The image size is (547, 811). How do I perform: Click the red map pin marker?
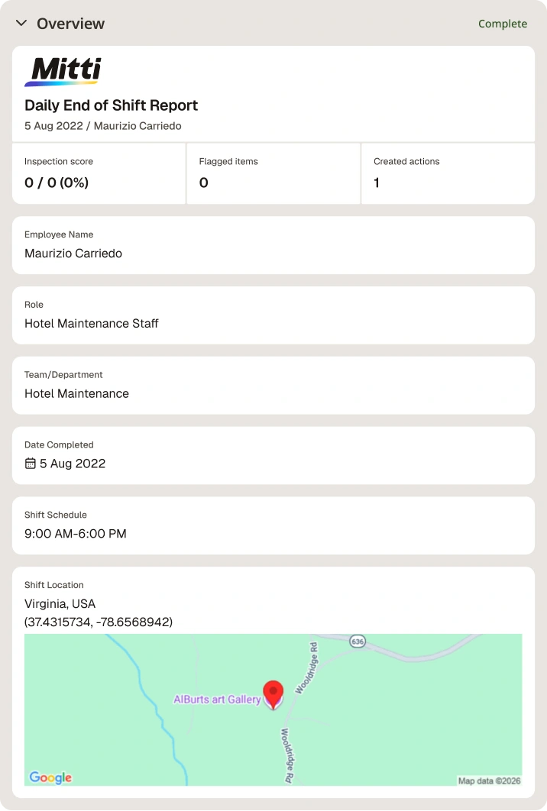point(273,695)
